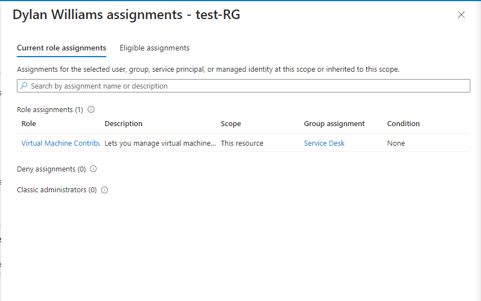
Task: Click the search by assignment name field
Action: (x=247, y=86)
